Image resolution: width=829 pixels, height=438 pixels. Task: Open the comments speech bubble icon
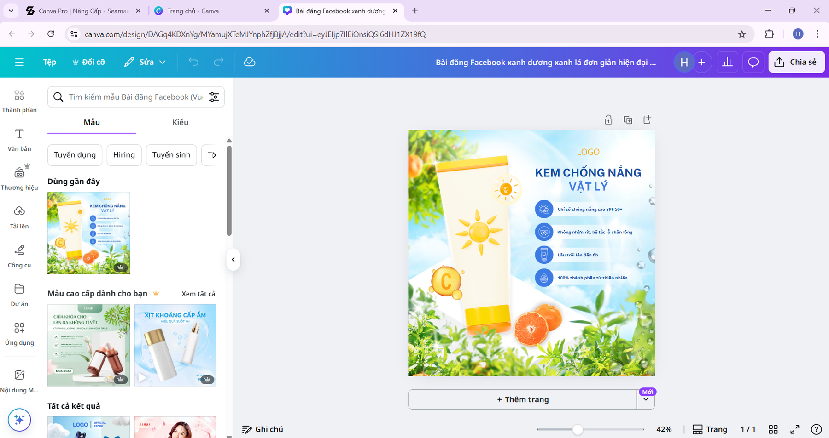[x=753, y=62]
